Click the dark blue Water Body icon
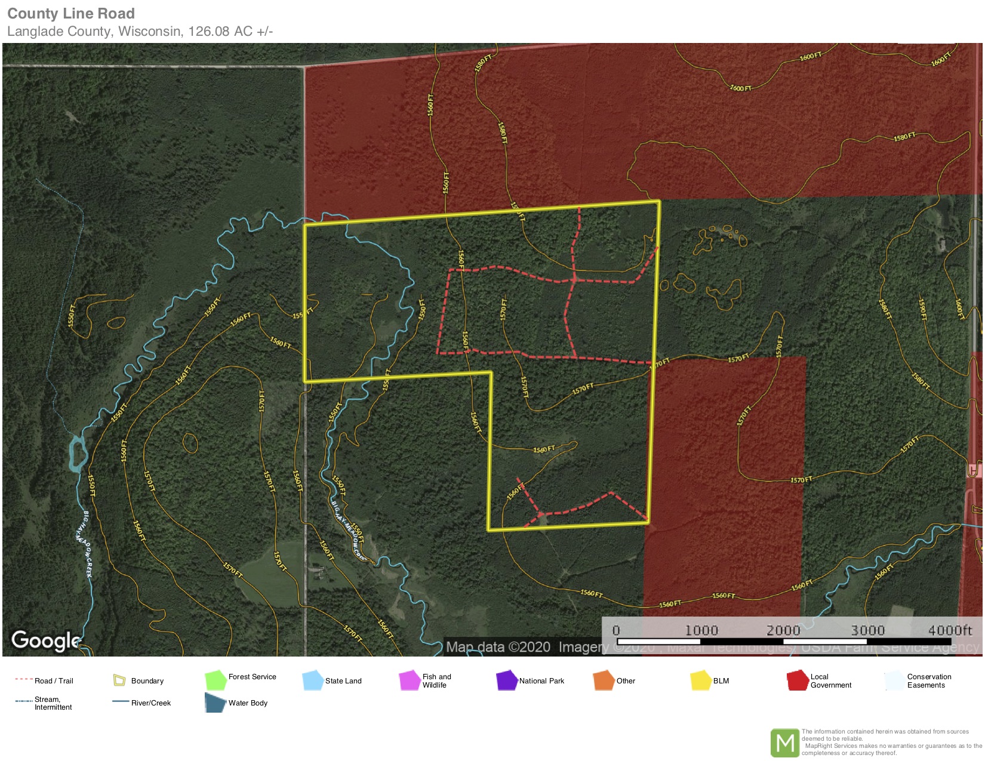 (214, 703)
